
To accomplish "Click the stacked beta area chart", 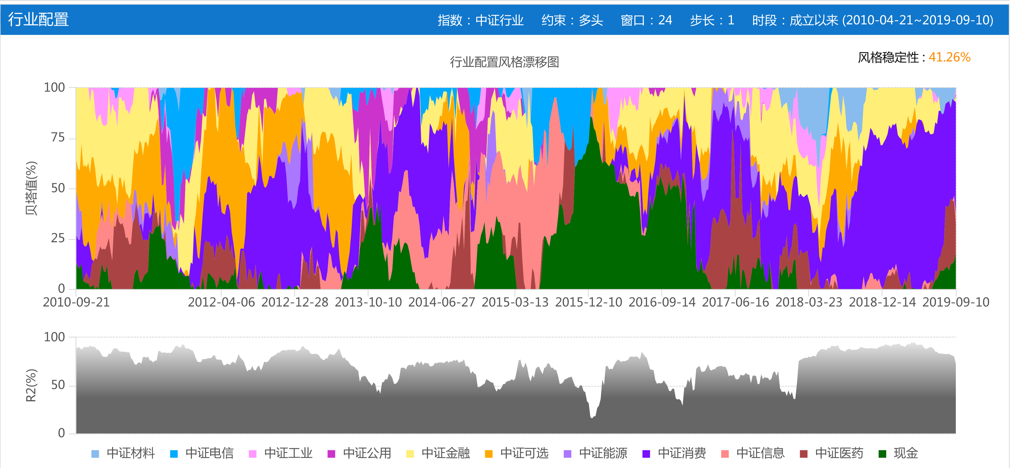I will pyautogui.click(x=516, y=188).
